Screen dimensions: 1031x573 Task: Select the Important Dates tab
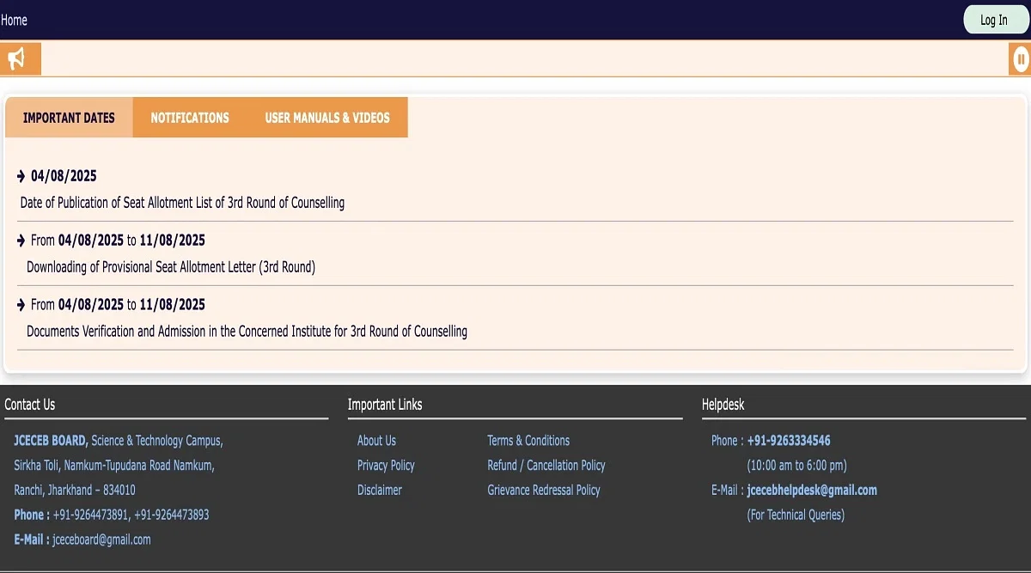tap(69, 118)
